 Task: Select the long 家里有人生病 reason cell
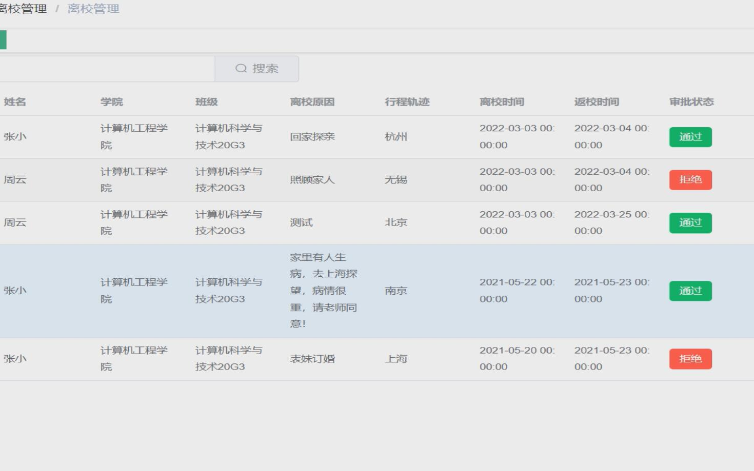[324, 291]
